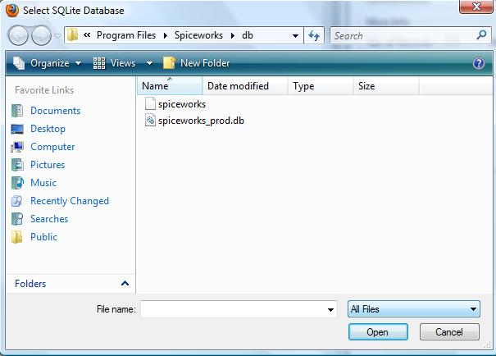Create a New Folder
Image resolution: width=496 pixels, height=356 pixels.
196,63
